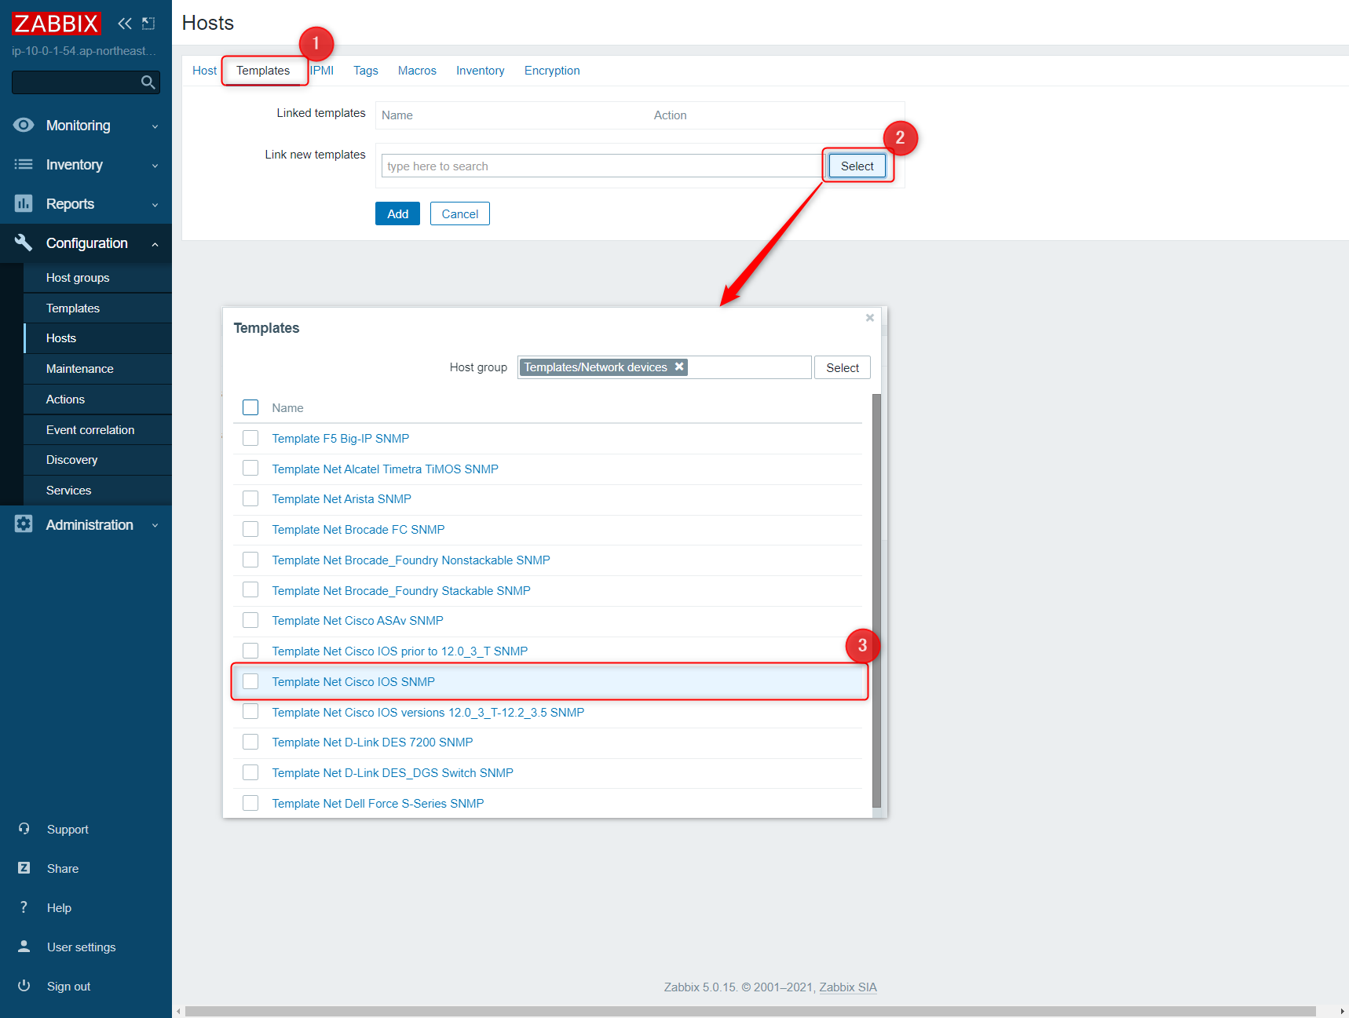Click the Inventory list icon
Screen dimensions: 1349x1018
pyautogui.click(x=24, y=164)
